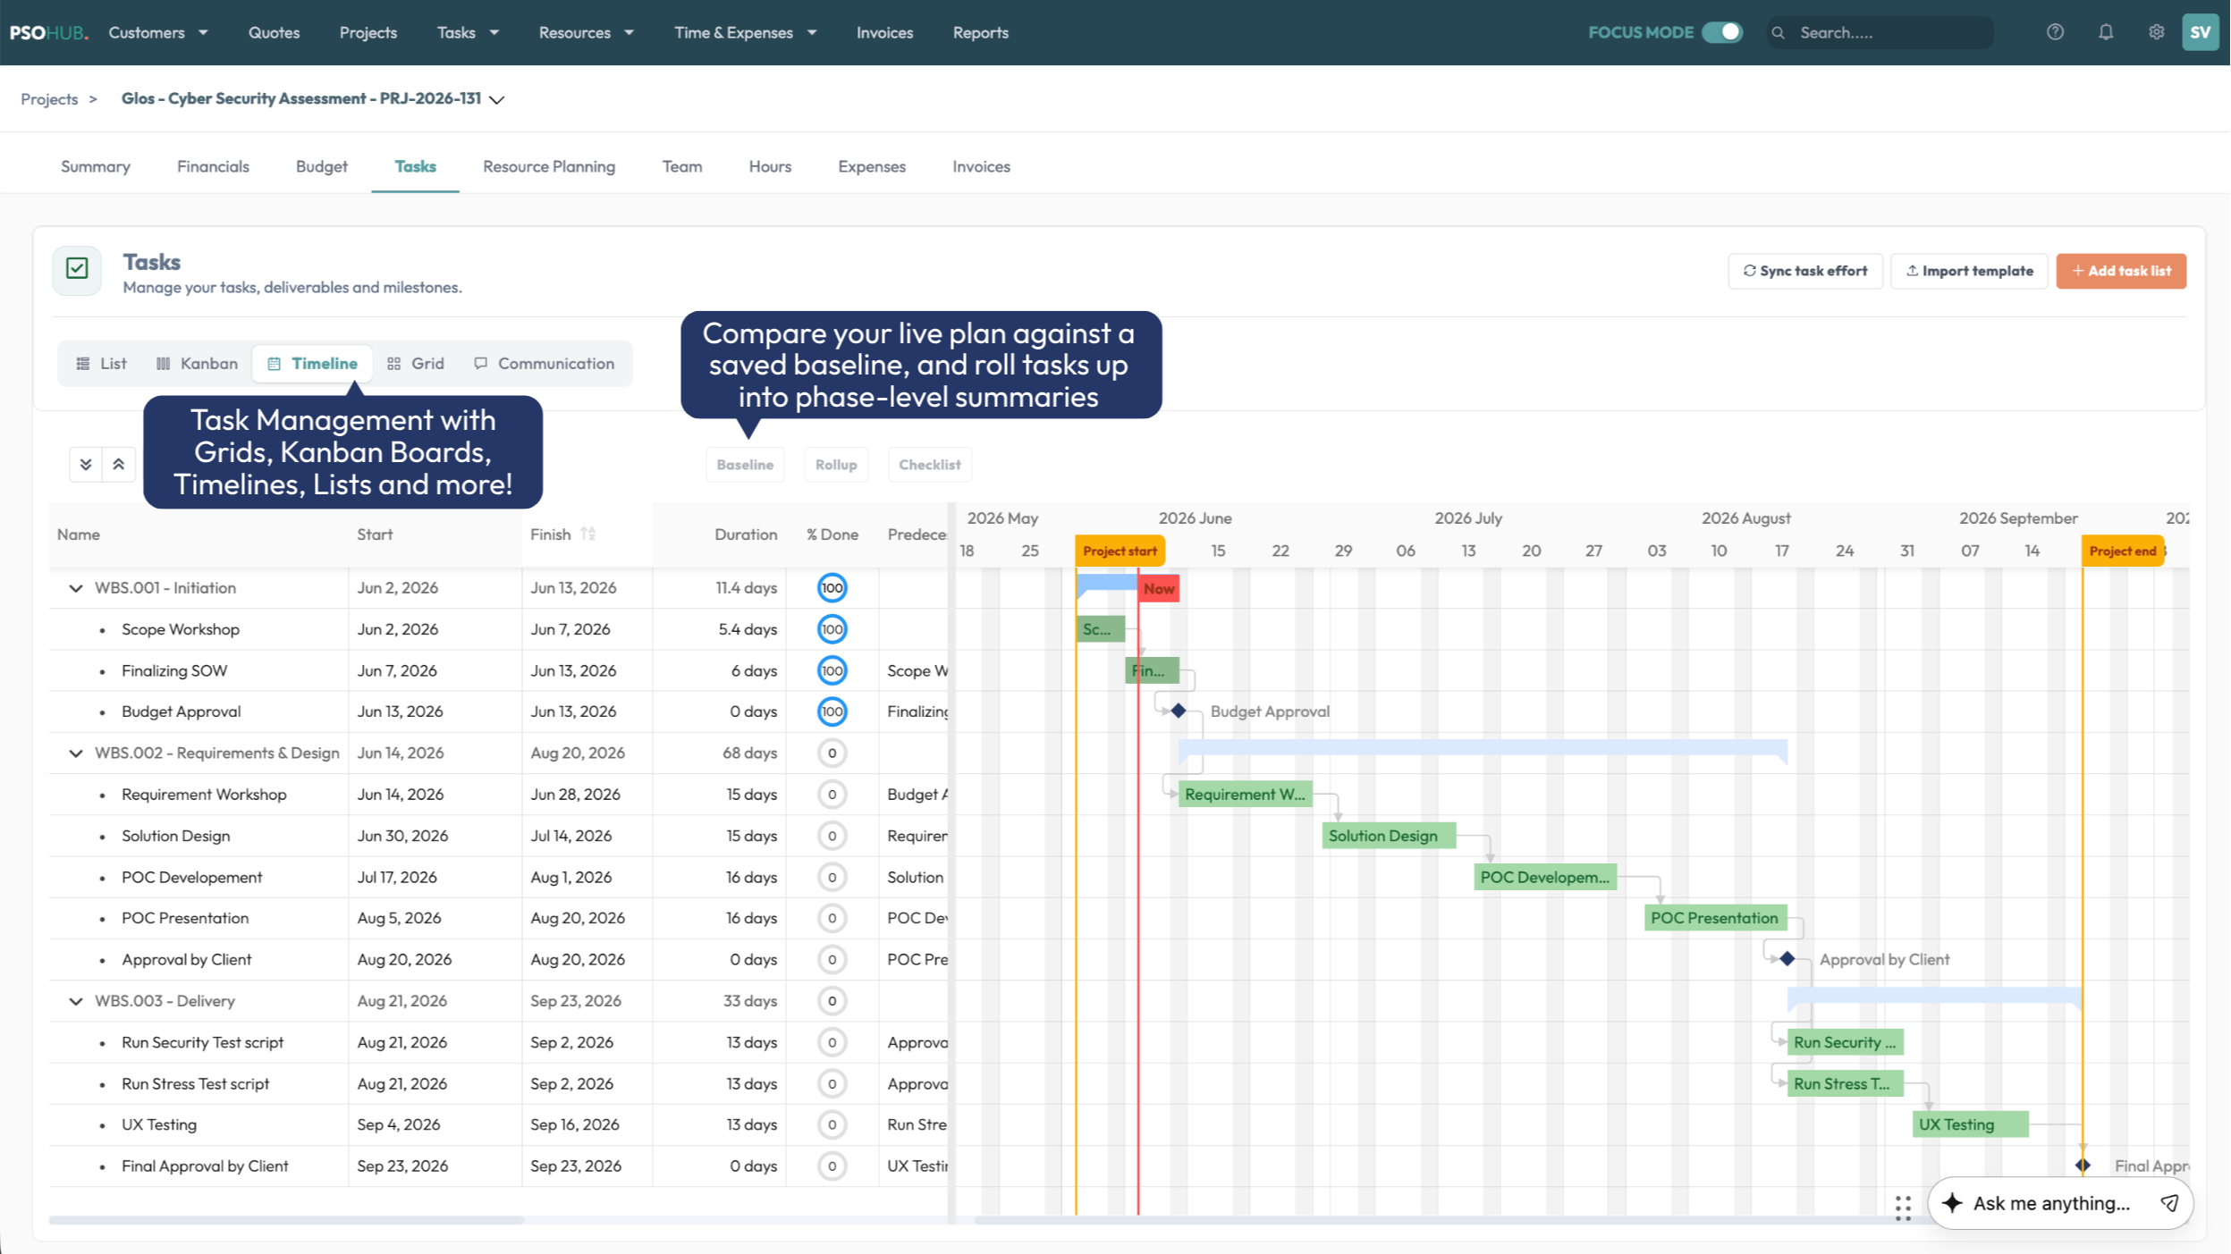Toggle Focus Mode switch
Screen dimensions: 2231x1254
coord(1722,32)
